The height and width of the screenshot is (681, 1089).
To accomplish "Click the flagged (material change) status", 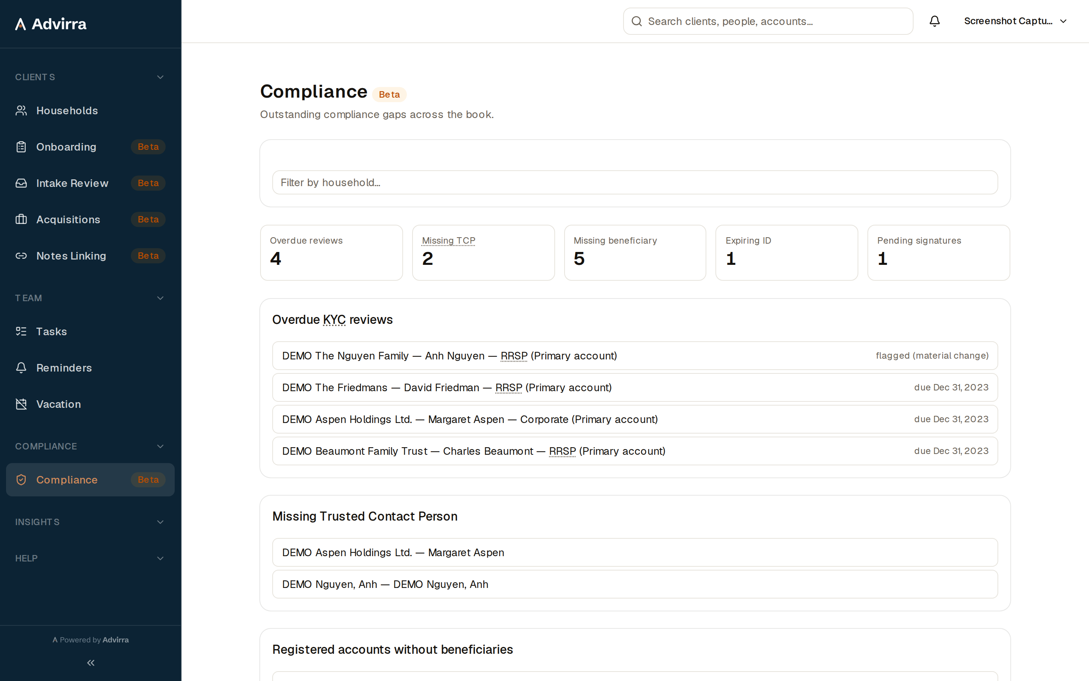I will 932,356.
